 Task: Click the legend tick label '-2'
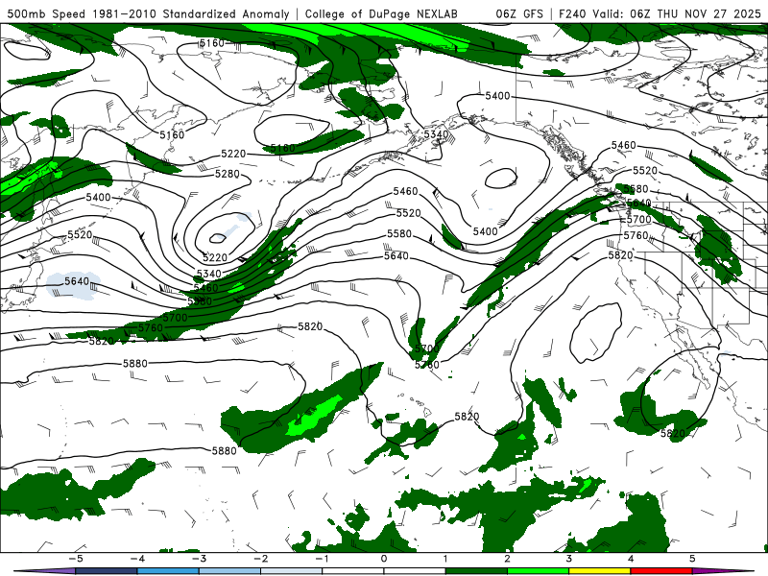[260, 559]
